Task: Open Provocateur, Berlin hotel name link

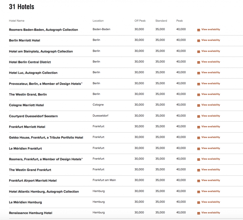Action: tap(46, 84)
